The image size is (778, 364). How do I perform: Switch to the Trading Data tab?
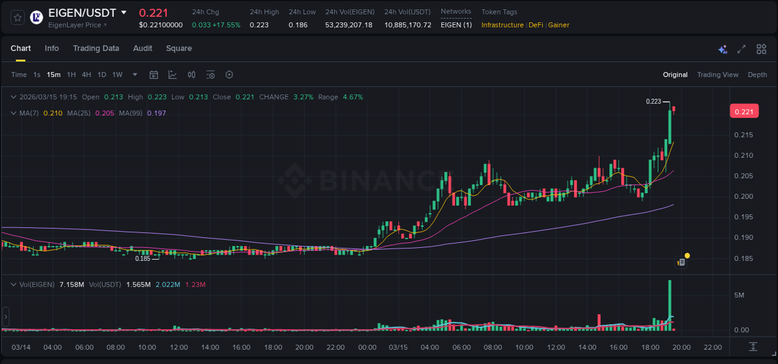pos(96,48)
